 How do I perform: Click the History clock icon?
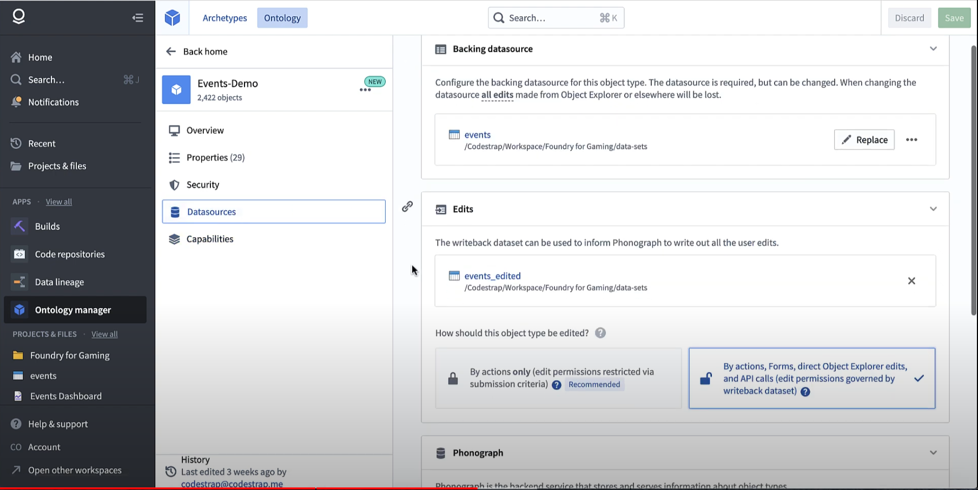coord(171,472)
